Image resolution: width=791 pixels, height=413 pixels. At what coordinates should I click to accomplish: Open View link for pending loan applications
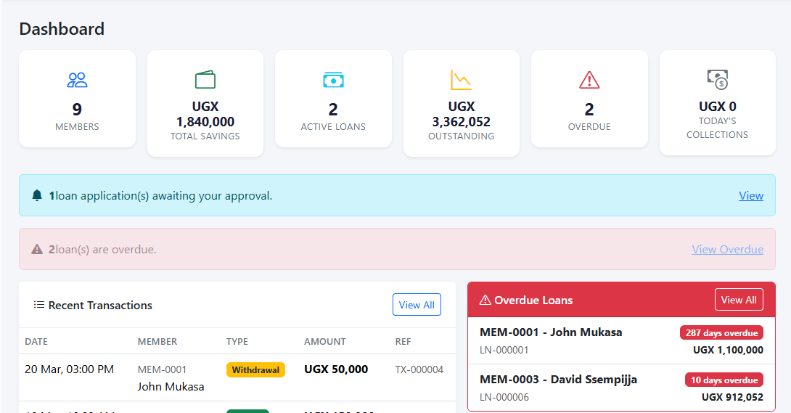(x=750, y=196)
